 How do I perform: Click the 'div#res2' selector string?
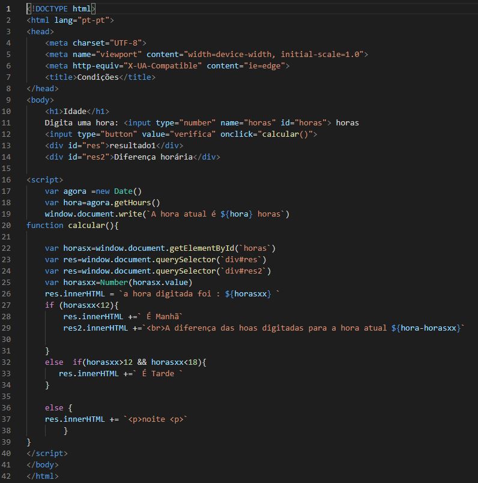244,271
